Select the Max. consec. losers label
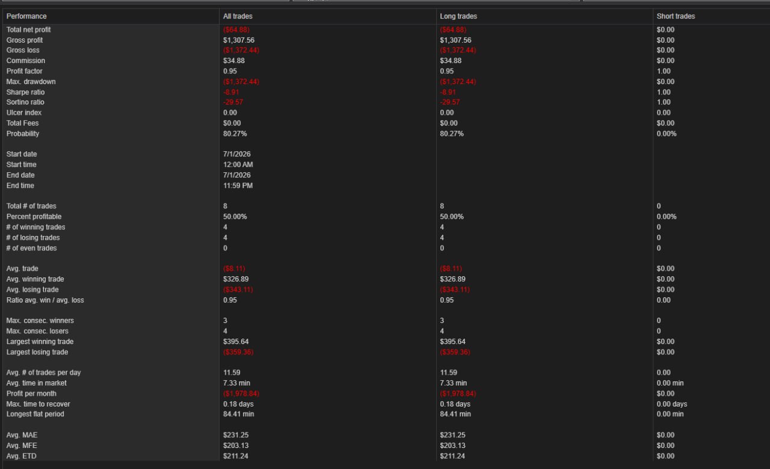 pos(37,331)
